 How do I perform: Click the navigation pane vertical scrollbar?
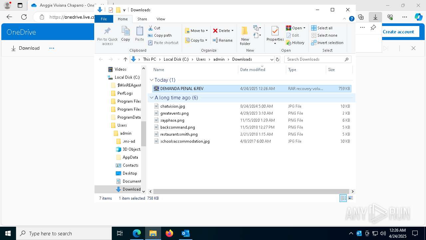pyautogui.click(x=144, y=134)
